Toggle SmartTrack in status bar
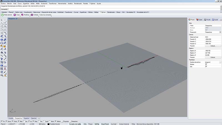Image resolution: width=222 pixels, height=125 pixels. coord(105,124)
